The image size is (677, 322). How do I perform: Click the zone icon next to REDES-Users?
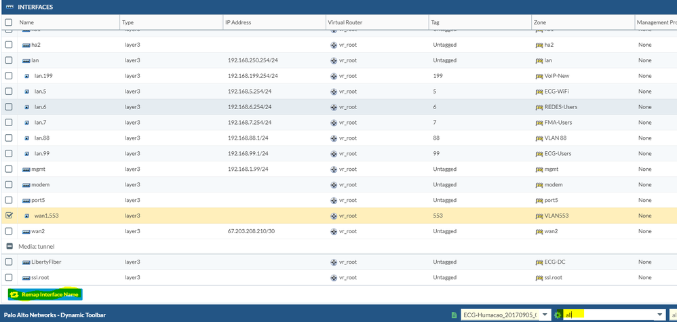coord(539,107)
